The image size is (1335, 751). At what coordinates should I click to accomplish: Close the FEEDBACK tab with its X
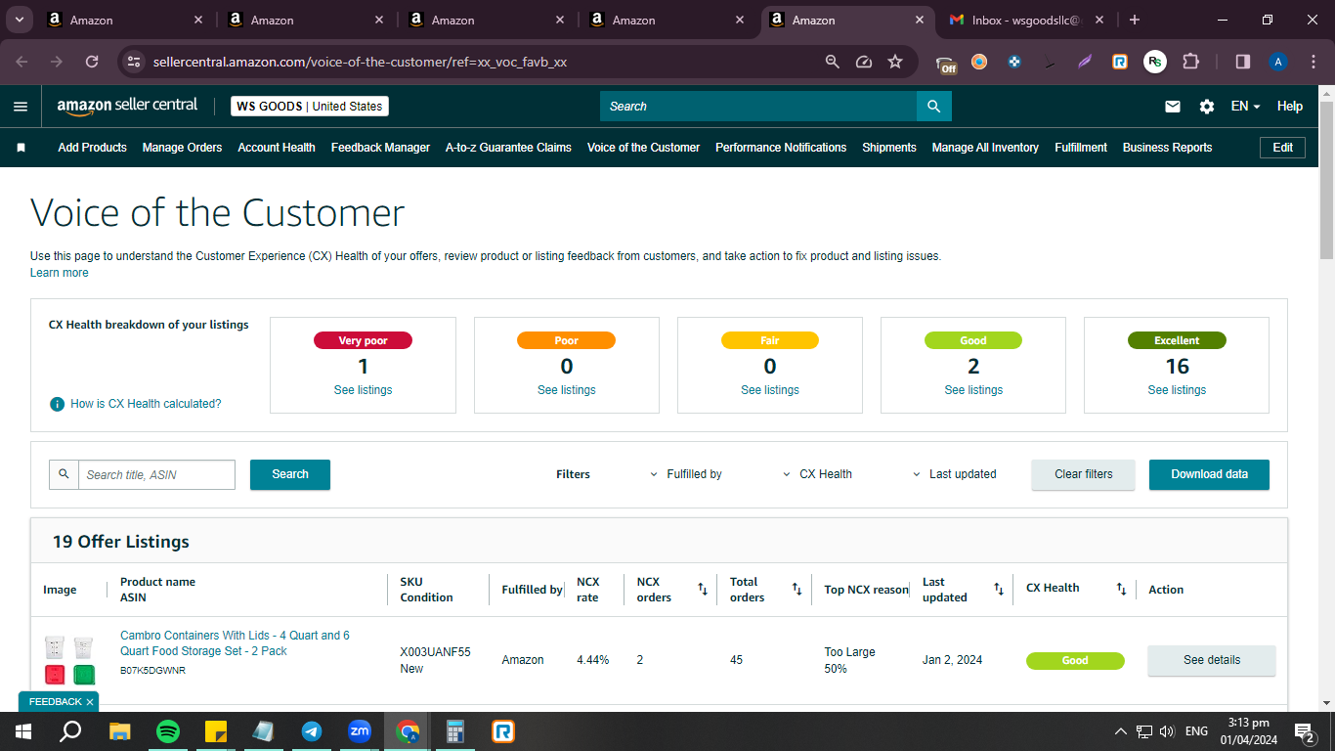90,702
